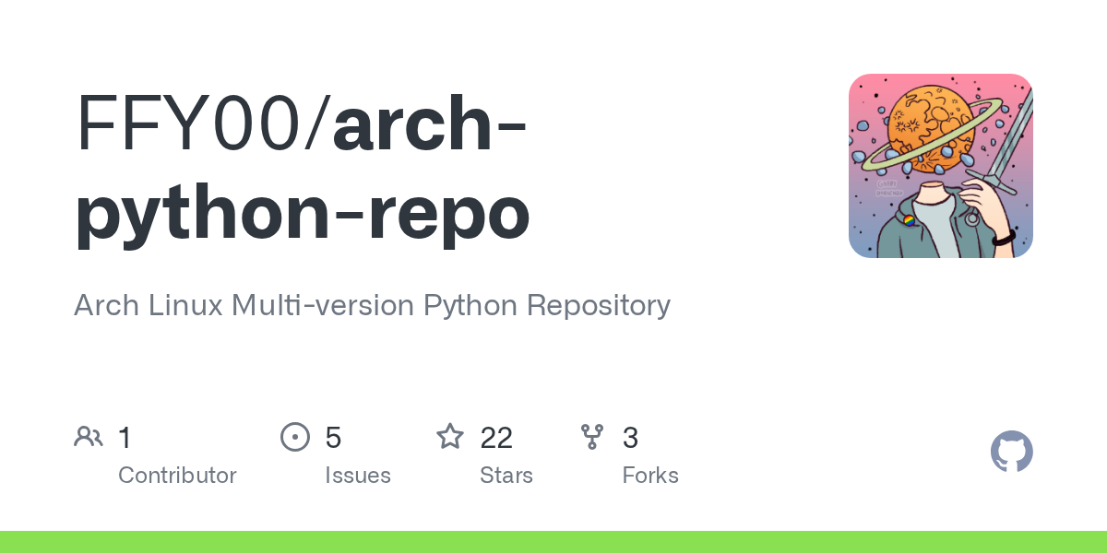Viewport: 1107px width, 553px height.
Task: Click the repository description text
Action: coord(372,305)
